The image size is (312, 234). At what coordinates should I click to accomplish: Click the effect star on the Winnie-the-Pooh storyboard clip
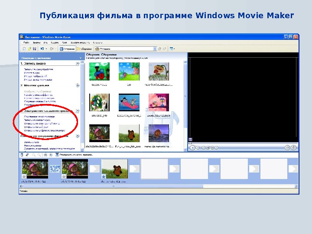point(104,176)
